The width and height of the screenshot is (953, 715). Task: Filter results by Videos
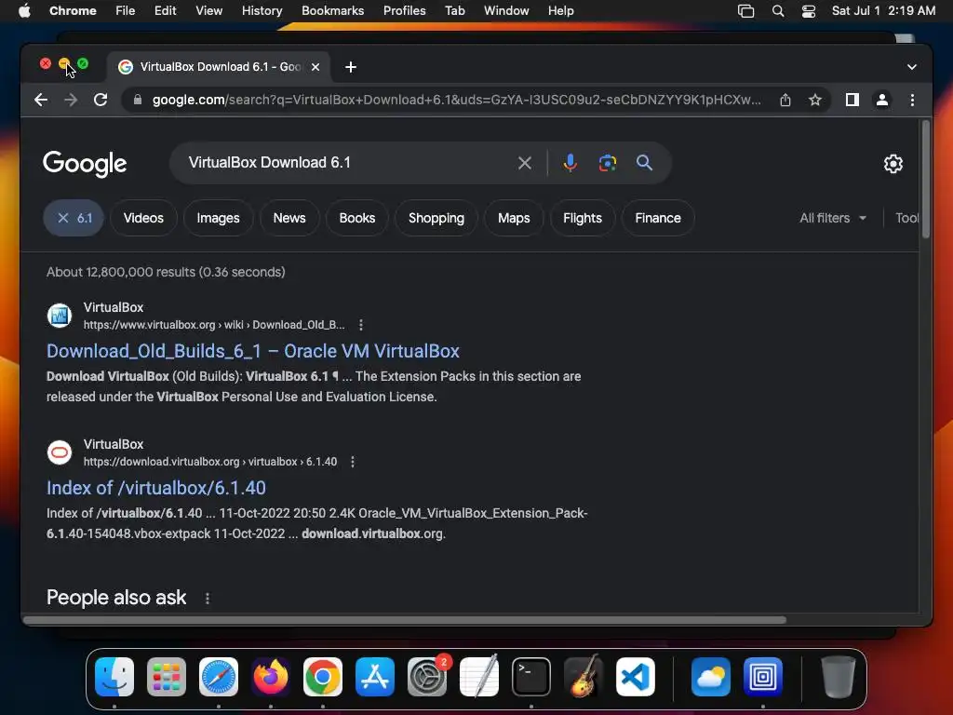[143, 218]
